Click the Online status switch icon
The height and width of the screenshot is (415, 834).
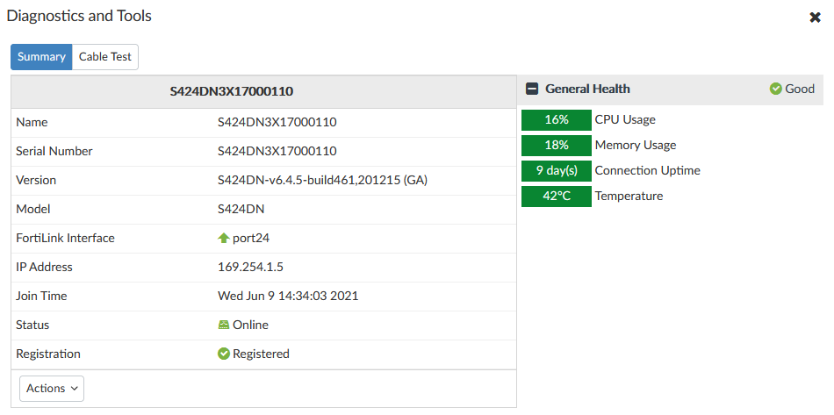pos(223,325)
